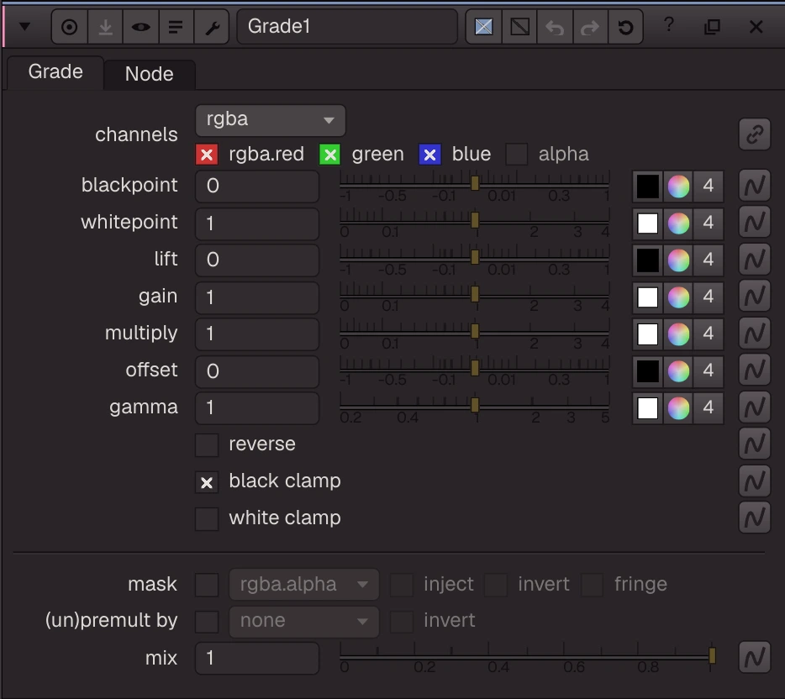The image size is (785, 699).
Task: Open the offset color wheel picker
Action: pyautogui.click(x=678, y=371)
